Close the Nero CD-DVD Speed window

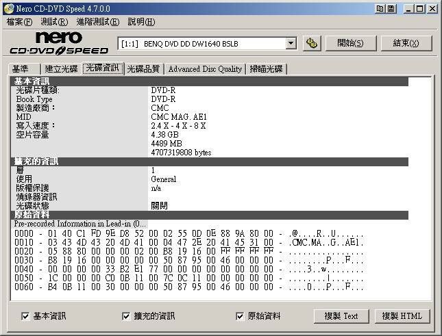[432, 9]
